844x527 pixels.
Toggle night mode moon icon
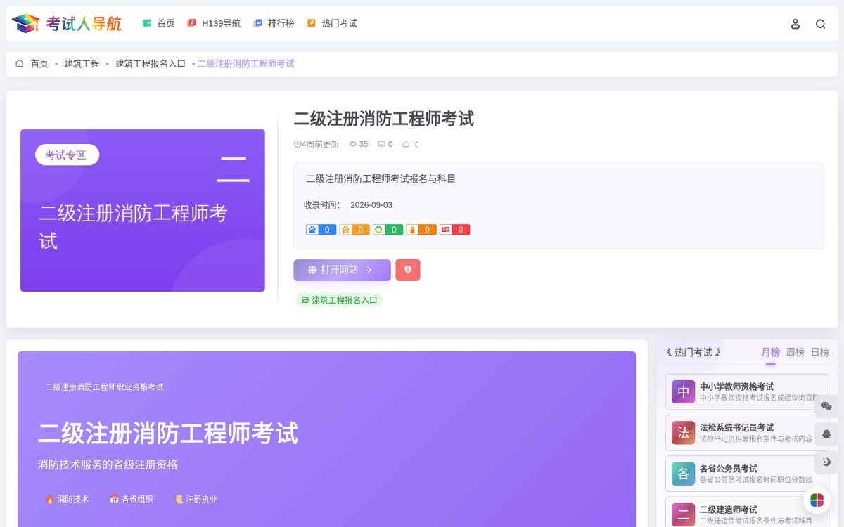click(x=826, y=462)
